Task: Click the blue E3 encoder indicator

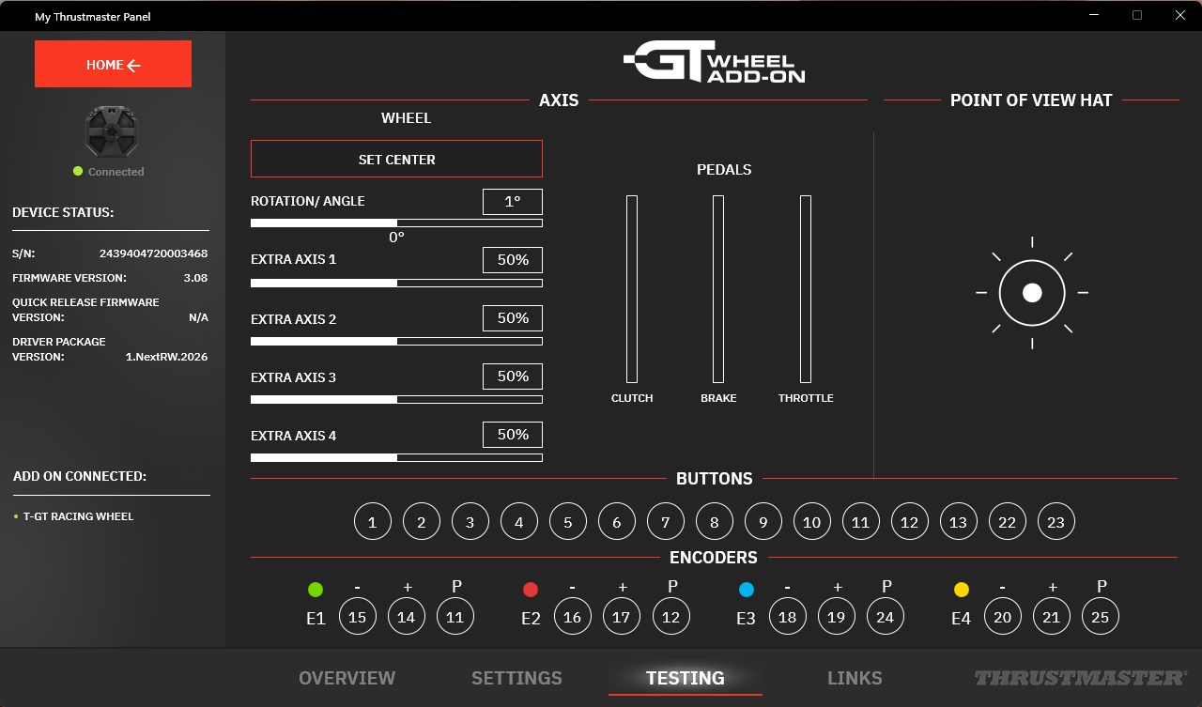Action: [746, 590]
